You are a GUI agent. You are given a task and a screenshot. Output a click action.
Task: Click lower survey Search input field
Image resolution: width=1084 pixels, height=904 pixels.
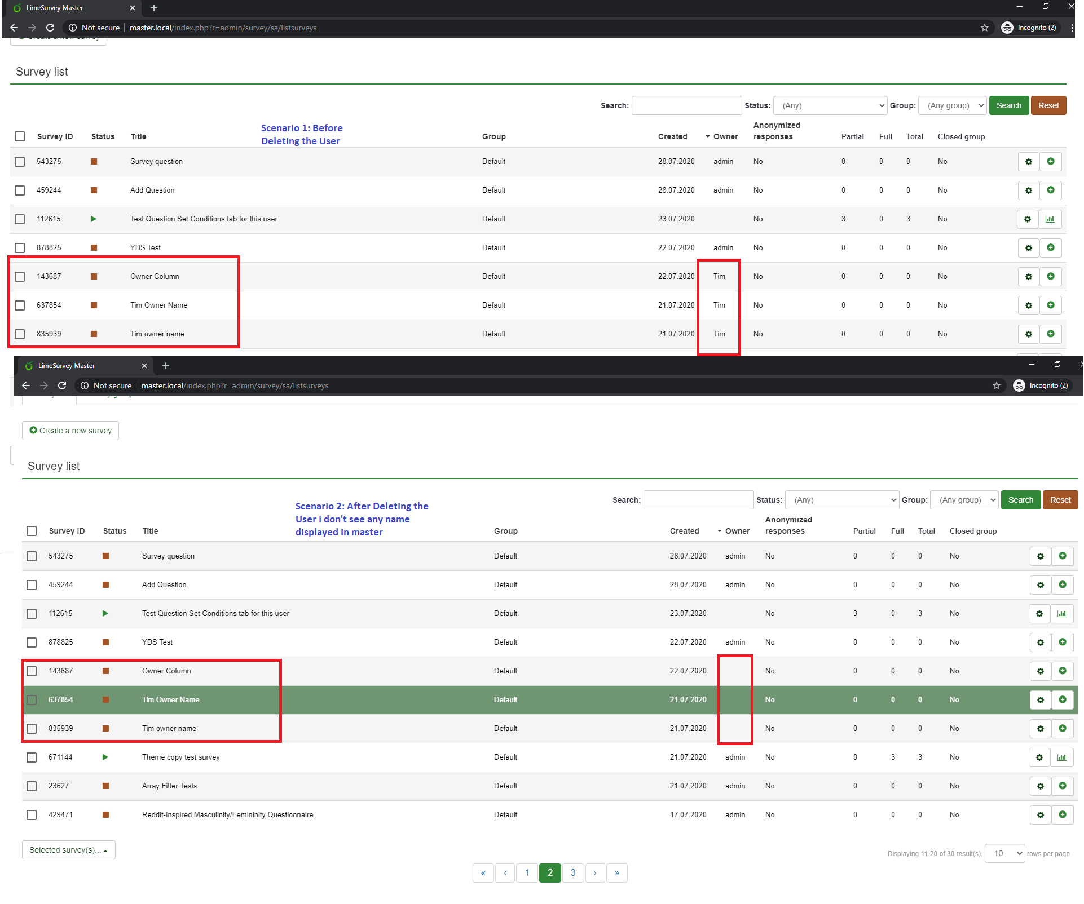pyautogui.click(x=698, y=500)
